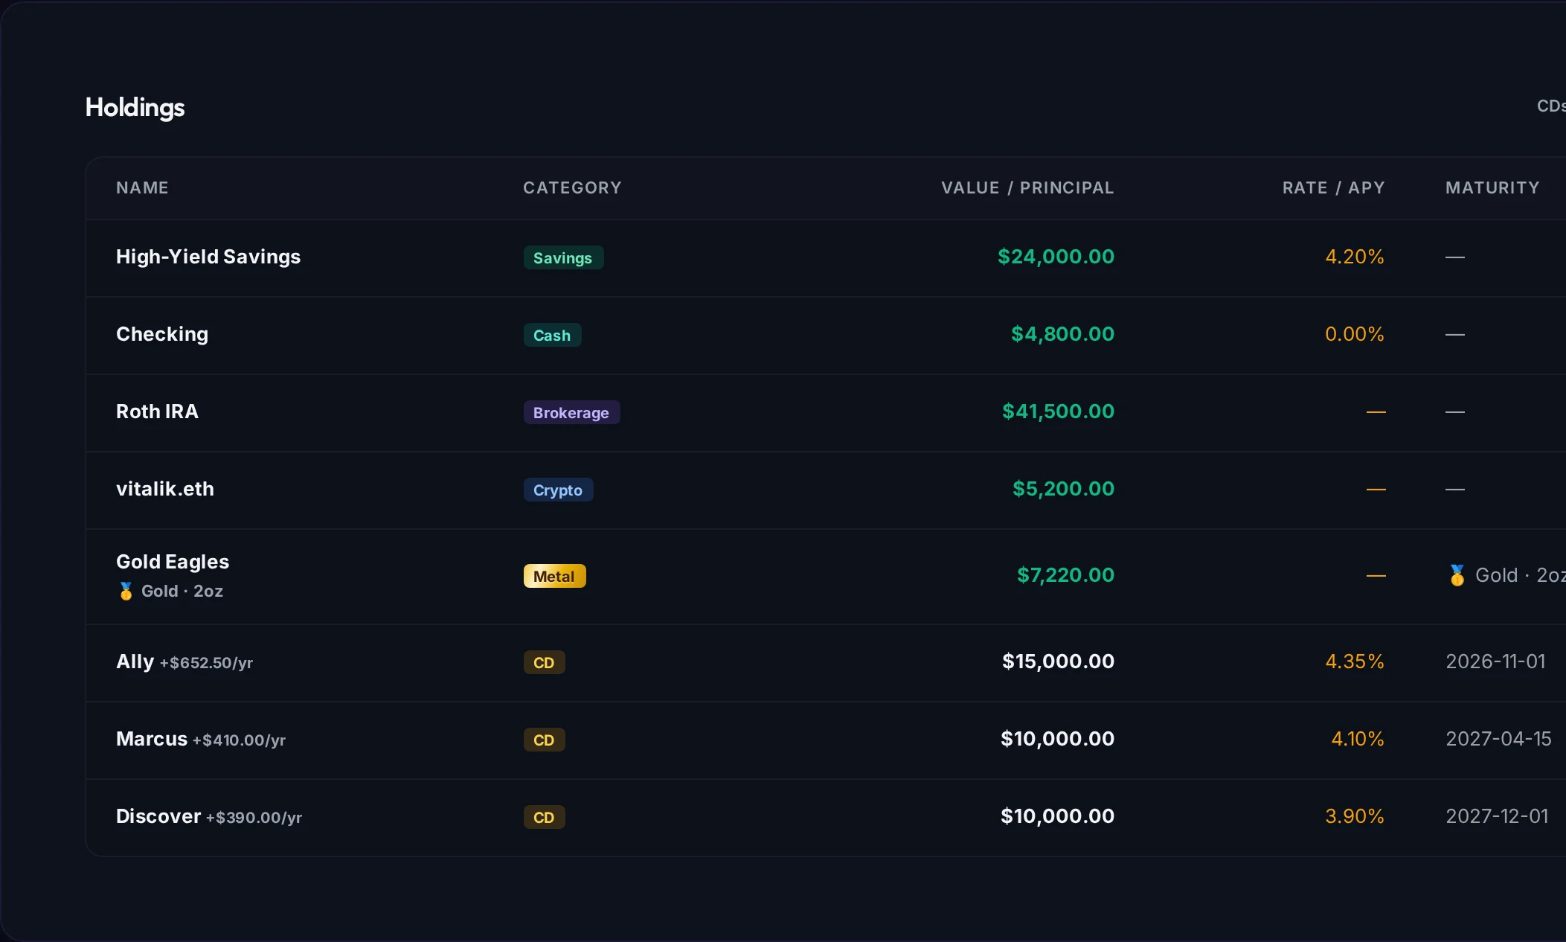This screenshot has height=942, width=1566.
Task: Sort by RATE / APY column header
Action: click(1333, 188)
